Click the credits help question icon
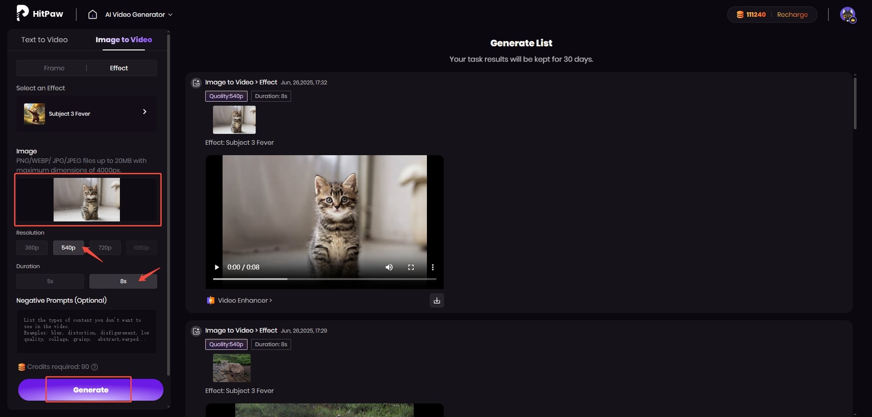 point(94,367)
